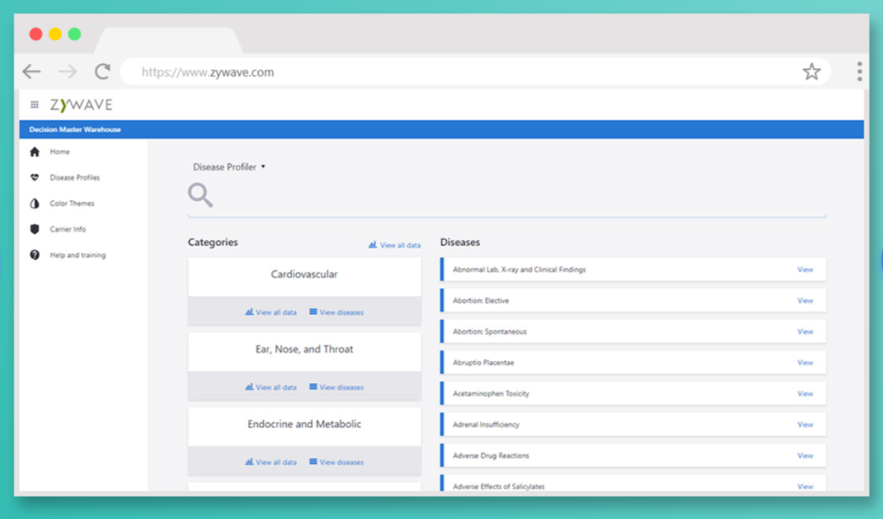The width and height of the screenshot is (883, 519).
Task: Open the browser menu with three dots
Action: tap(859, 71)
